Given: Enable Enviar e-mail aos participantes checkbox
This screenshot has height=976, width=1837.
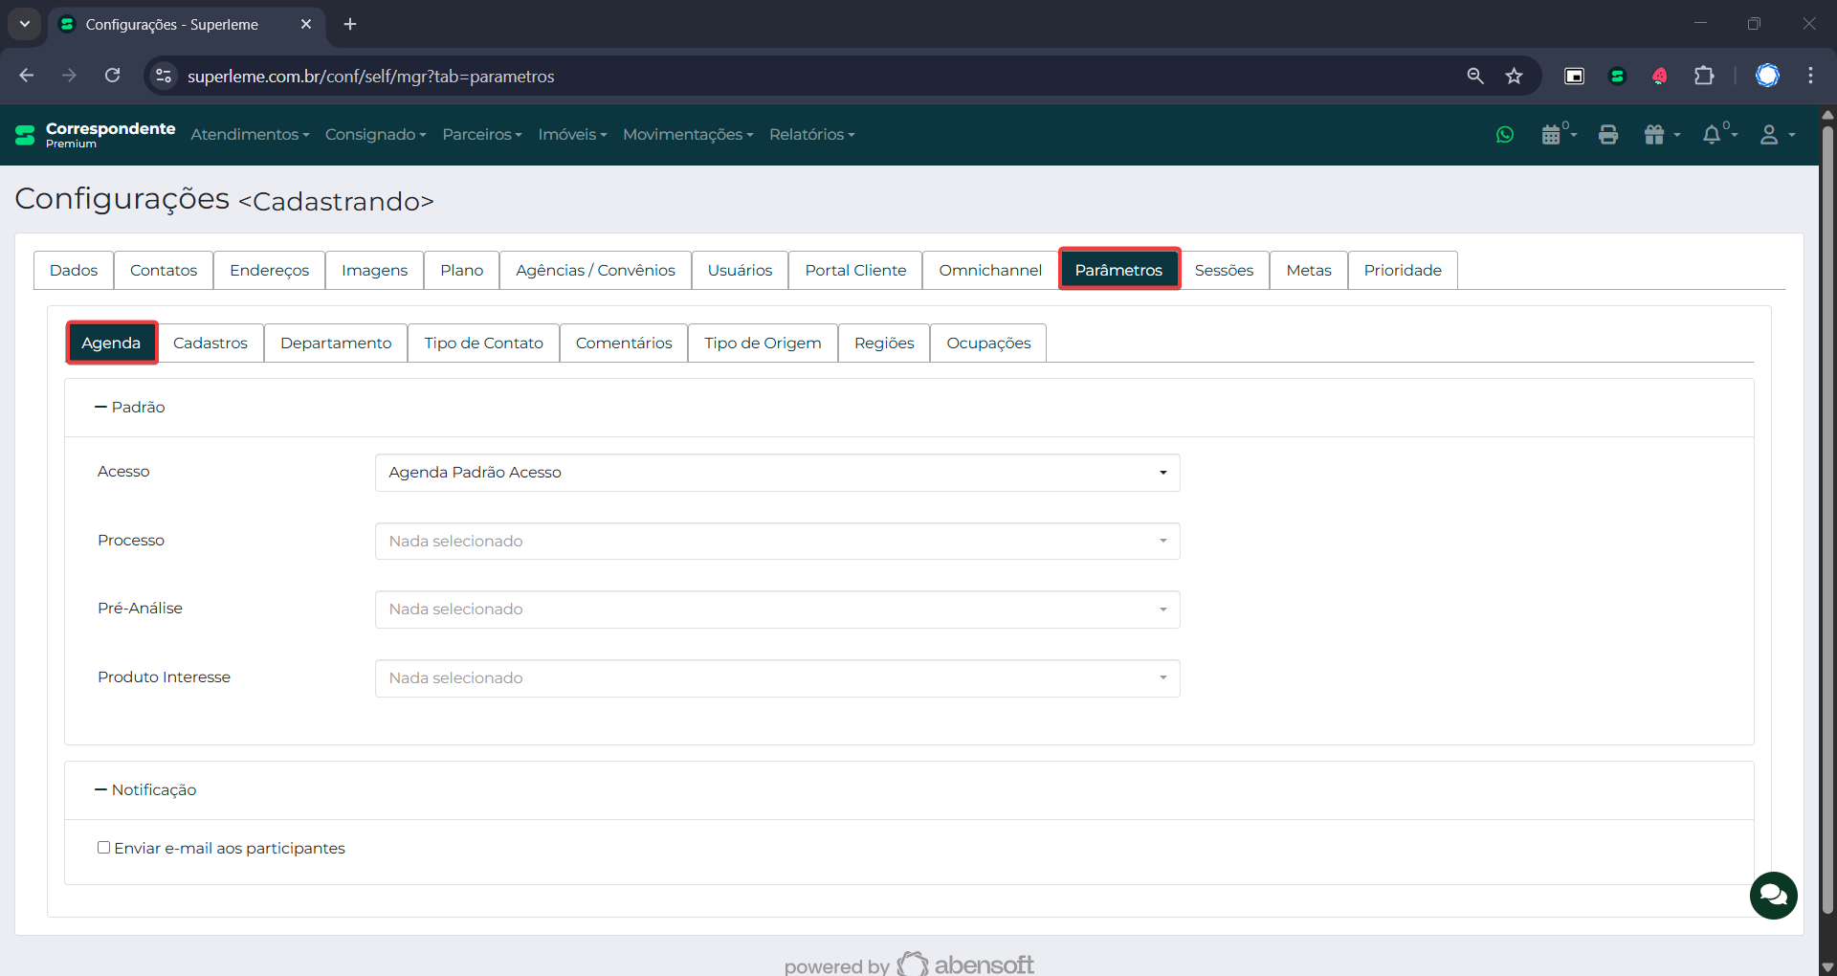Looking at the screenshot, I should (103, 848).
